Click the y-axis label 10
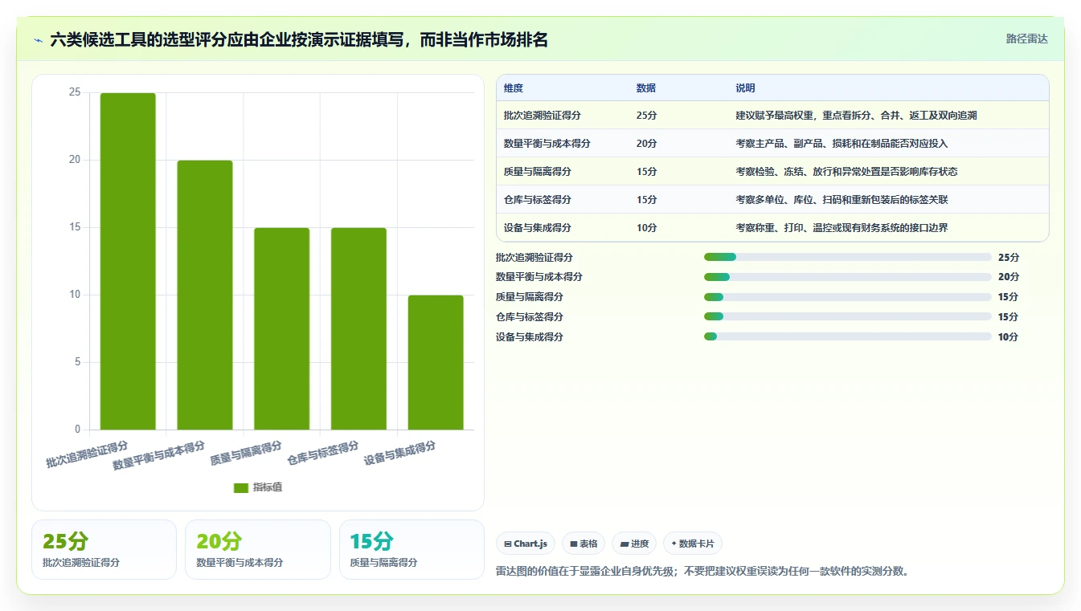Image resolution: width=1081 pixels, height=611 pixels. 75,295
